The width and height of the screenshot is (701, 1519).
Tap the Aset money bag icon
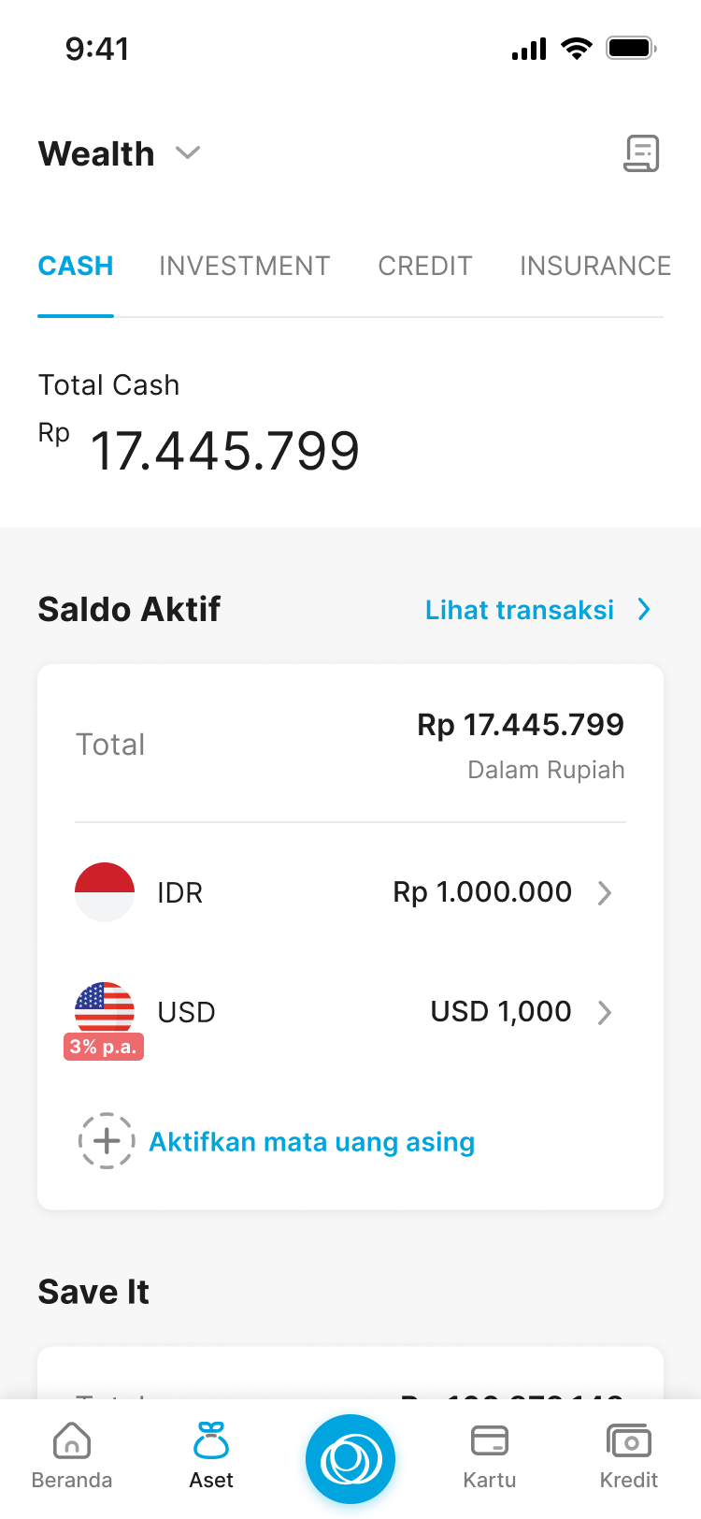click(211, 1441)
